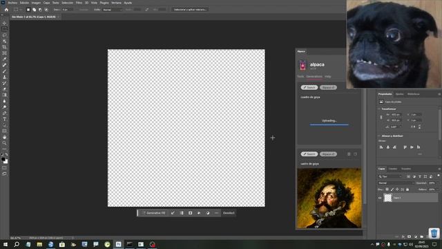The width and height of the screenshot is (442, 249).
Task: Open the Opacidad dropdown arrow
Action: (437, 183)
